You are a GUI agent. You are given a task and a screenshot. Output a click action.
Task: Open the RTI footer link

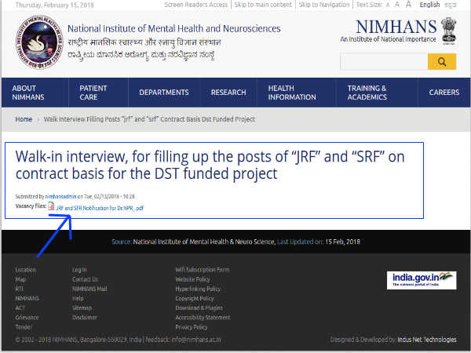click(x=19, y=289)
